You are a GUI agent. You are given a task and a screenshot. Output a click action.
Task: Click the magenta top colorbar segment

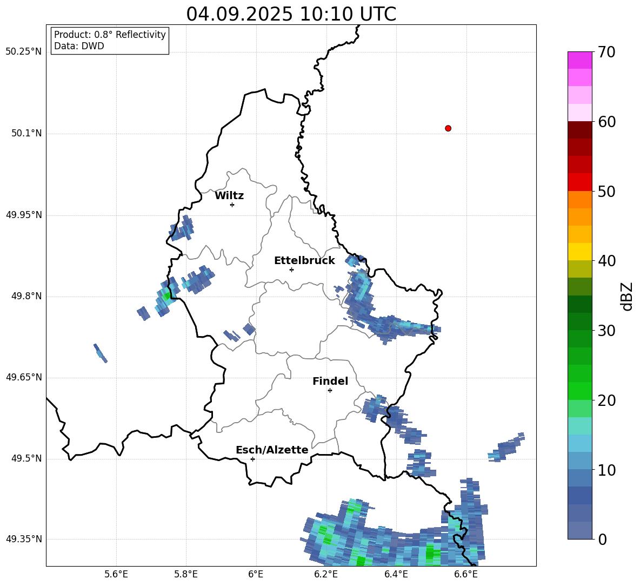(x=580, y=61)
